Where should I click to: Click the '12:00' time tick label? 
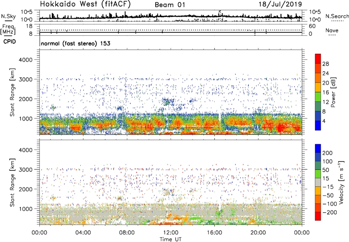click(171, 233)
